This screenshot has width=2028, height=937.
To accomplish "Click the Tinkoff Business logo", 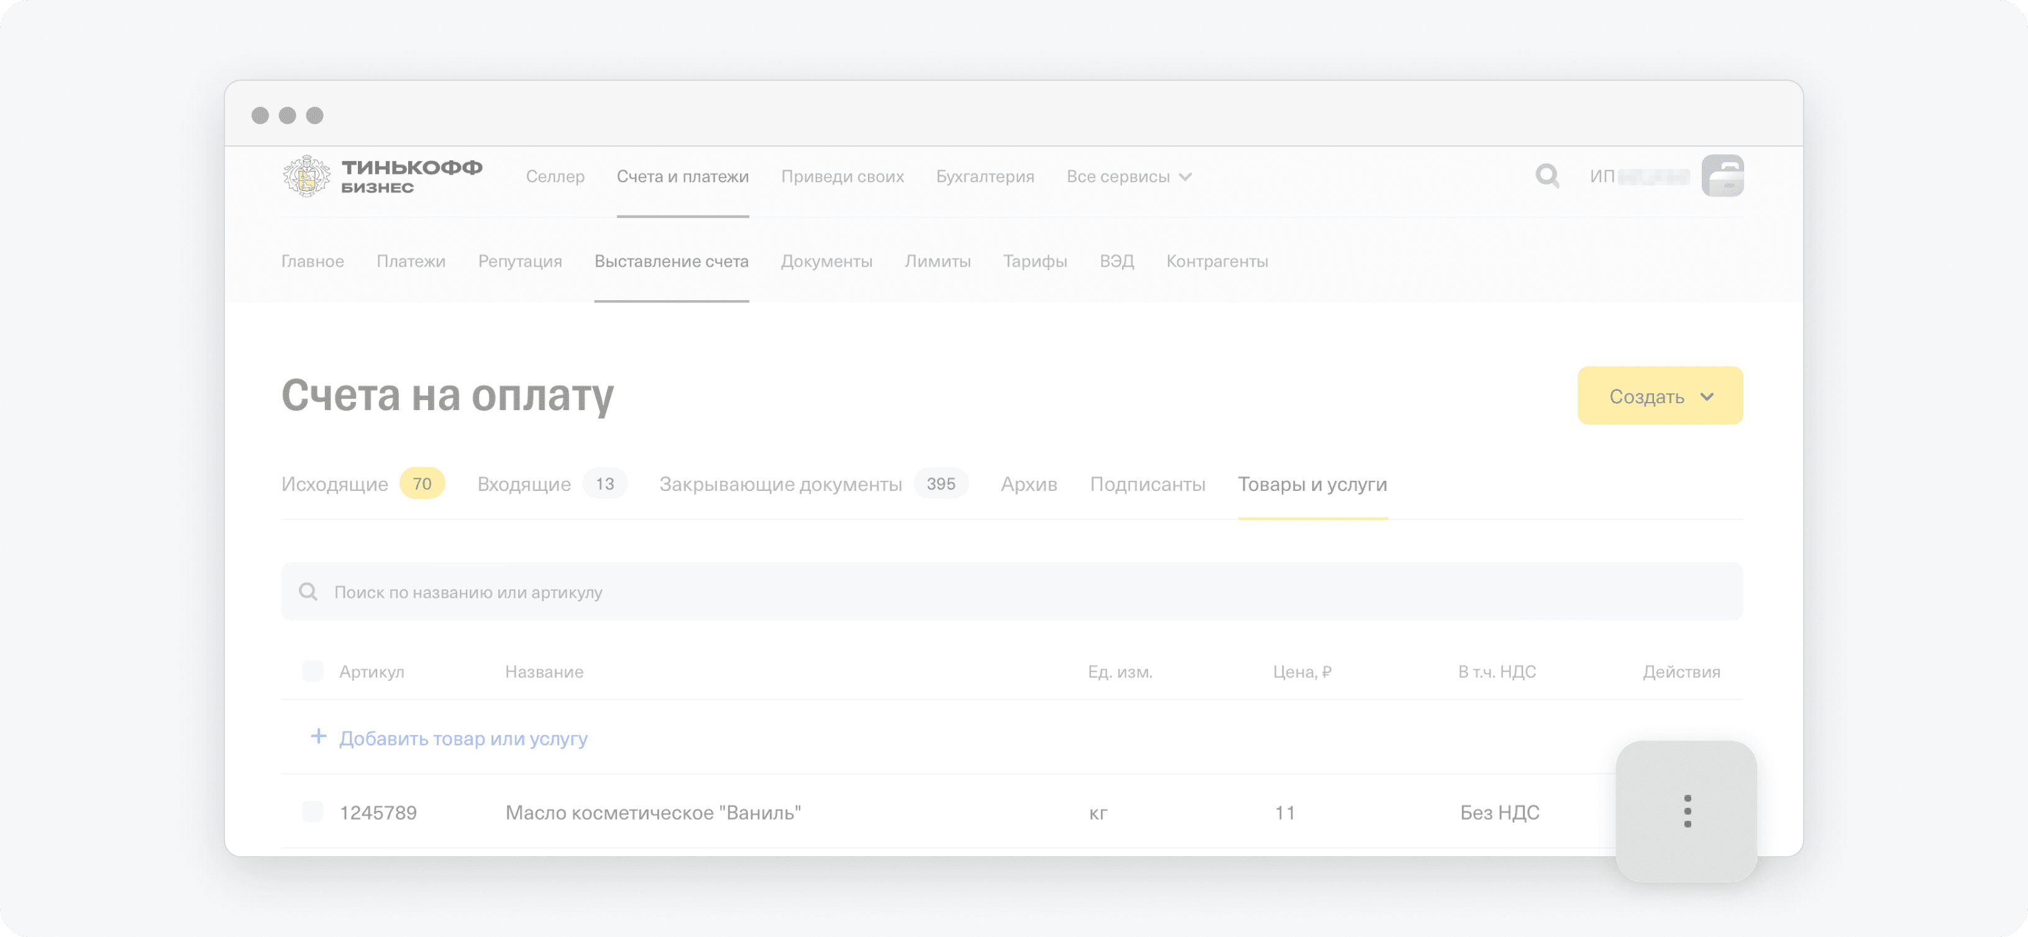I will [383, 176].
